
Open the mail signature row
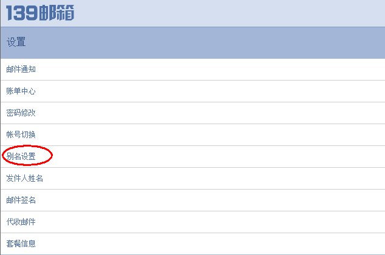192,200
